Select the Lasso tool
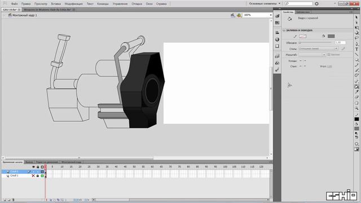361x203 pixels. tap(356, 38)
